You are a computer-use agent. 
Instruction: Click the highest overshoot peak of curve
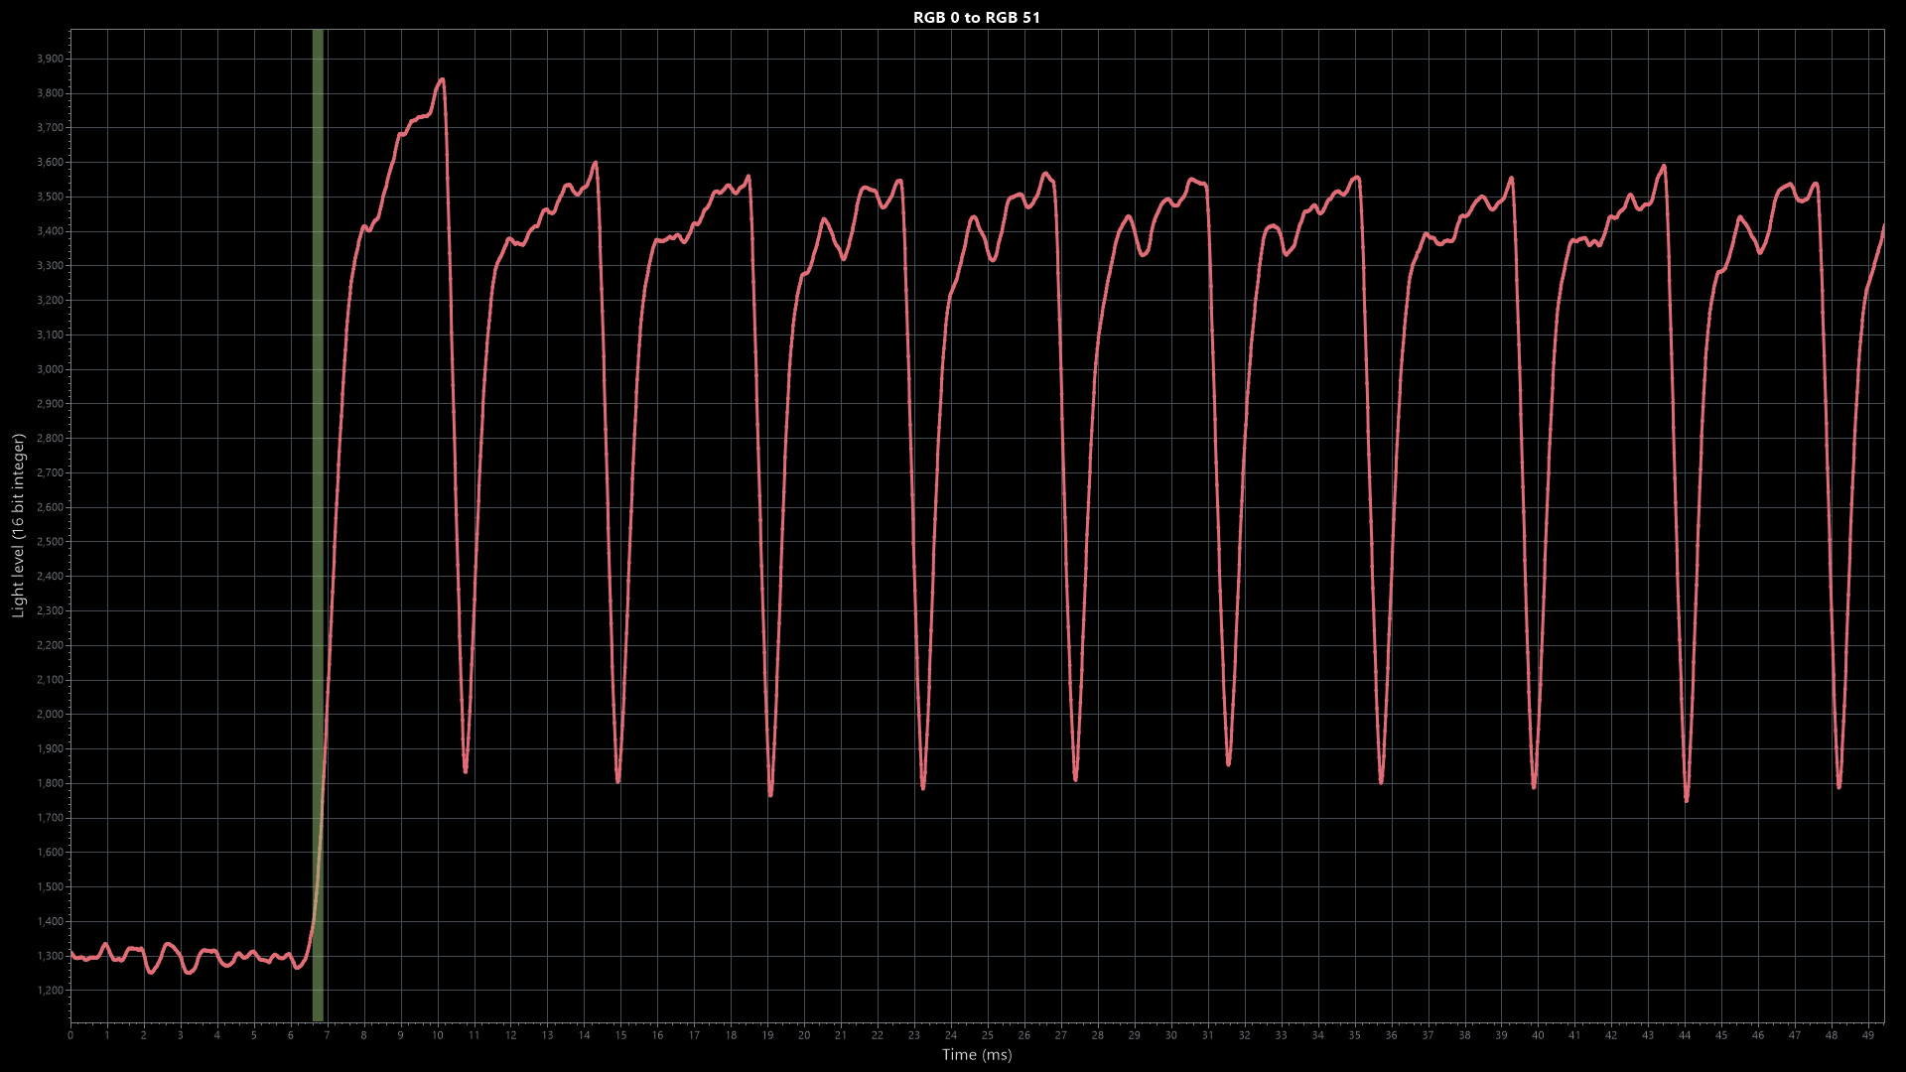[442, 79]
